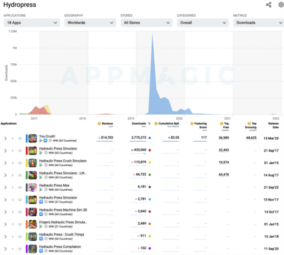Image resolution: width=284 pixels, height=255 pixels.
Task: Click the Revenue info icon
Action: pos(99,123)
